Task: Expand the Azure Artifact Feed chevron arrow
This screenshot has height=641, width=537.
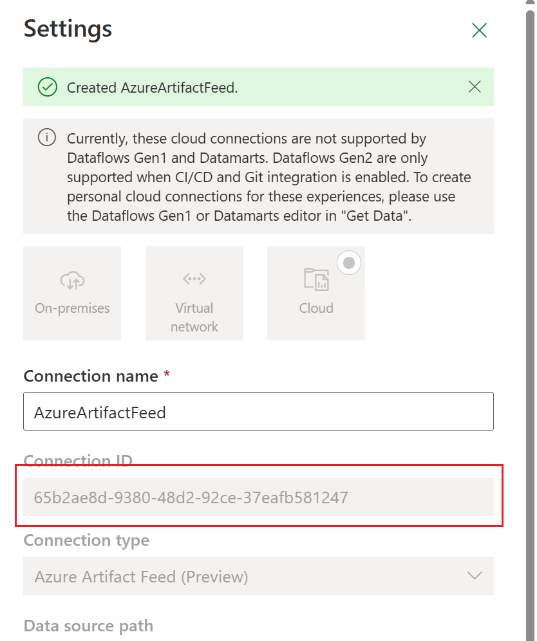Action: tap(475, 576)
